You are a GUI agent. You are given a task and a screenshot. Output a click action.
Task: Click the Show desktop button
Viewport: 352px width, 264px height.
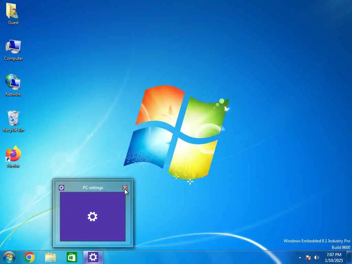pyautogui.click(x=349, y=257)
